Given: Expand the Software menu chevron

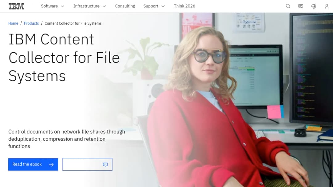Looking at the screenshot, I should 62,6.
